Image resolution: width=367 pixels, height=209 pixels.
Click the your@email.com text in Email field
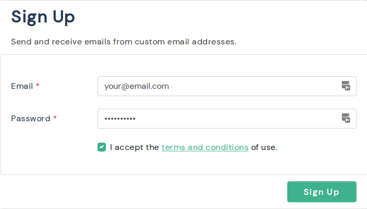(136, 86)
